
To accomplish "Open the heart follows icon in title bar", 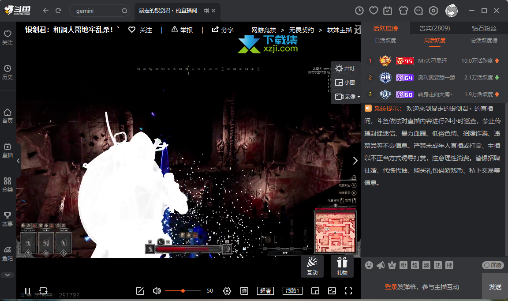I will [374, 11].
